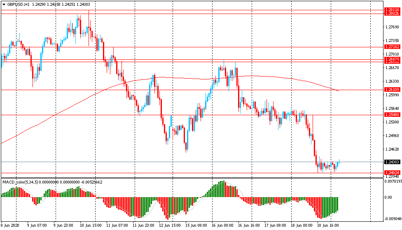
Task: Click the 1.25990 price scale value
Action: [x=392, y=95]
